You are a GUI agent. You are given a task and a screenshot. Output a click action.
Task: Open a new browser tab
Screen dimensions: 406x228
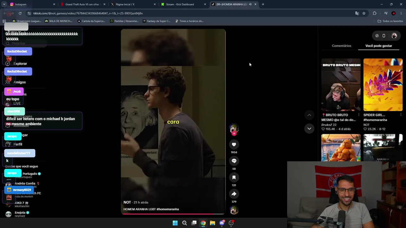[263, 4]
